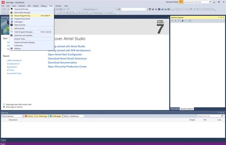Choose Select profile entry
The height and width of the screenshot is (145, 226).
tap(32, 28)
